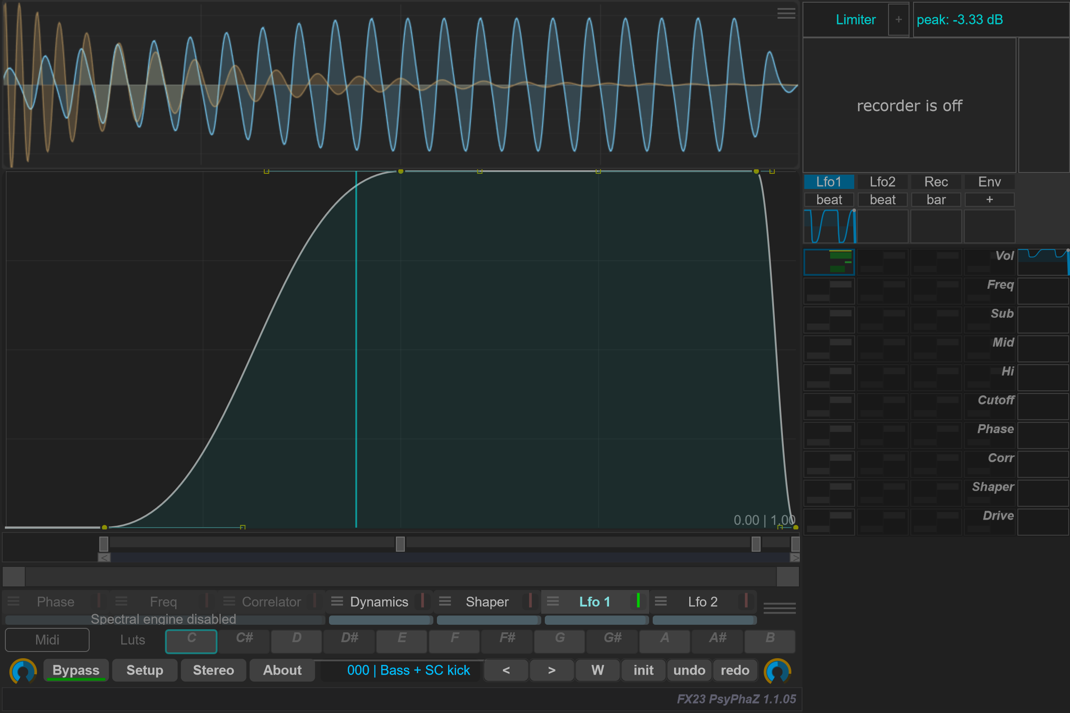Click the Stereo button
This screenshot has height=713, width=1070.
214,670
